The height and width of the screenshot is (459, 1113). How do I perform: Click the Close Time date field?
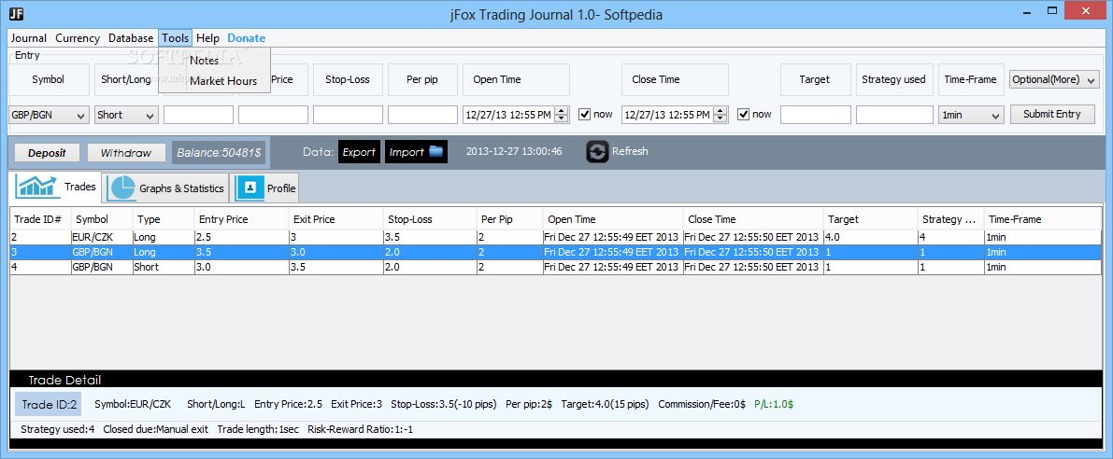pos(668,115)
